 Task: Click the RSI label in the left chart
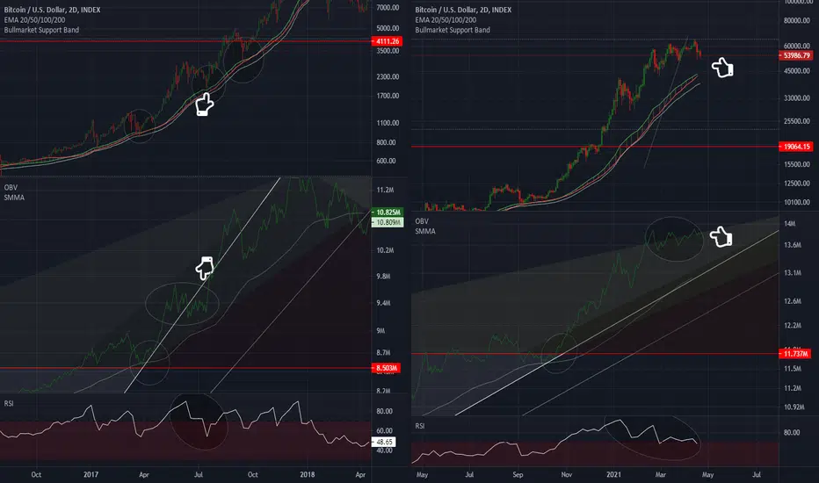point(9,404)
